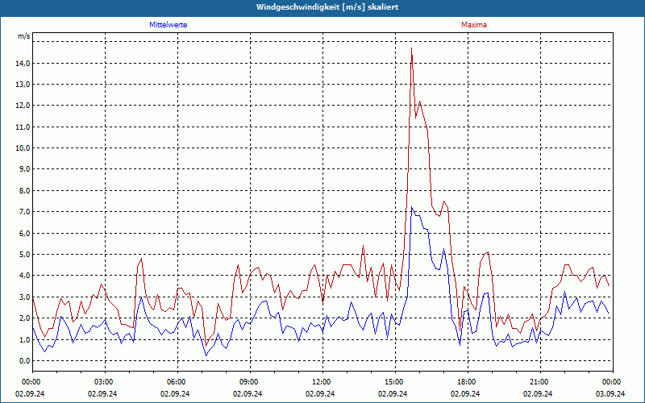Click the 14,0 y-axis label
This screenshot has height=403, width=645.
(23, 64)
